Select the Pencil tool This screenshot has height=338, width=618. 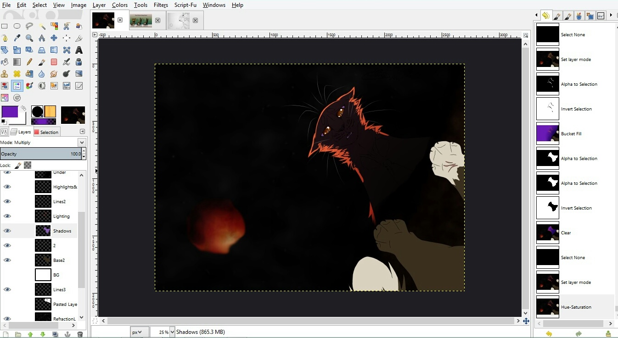tap(29, 62)
